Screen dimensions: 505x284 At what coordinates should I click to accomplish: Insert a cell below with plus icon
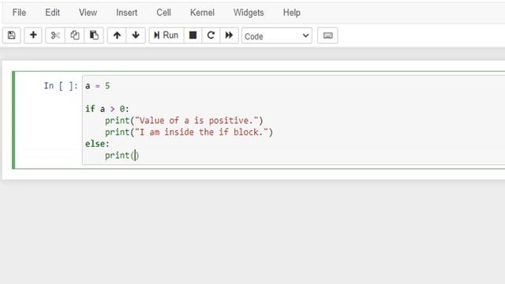(x=33, y=35)
